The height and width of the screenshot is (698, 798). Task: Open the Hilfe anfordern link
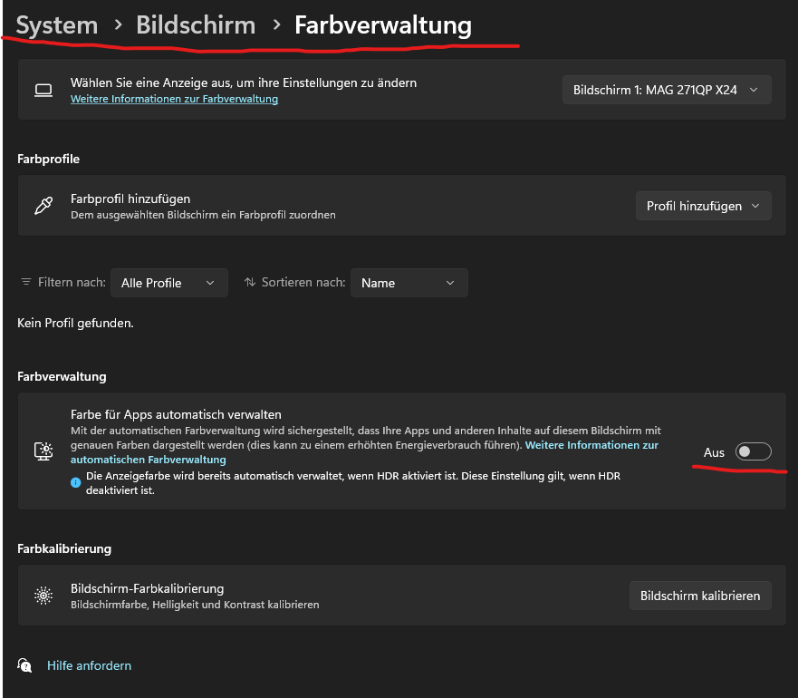89,665
